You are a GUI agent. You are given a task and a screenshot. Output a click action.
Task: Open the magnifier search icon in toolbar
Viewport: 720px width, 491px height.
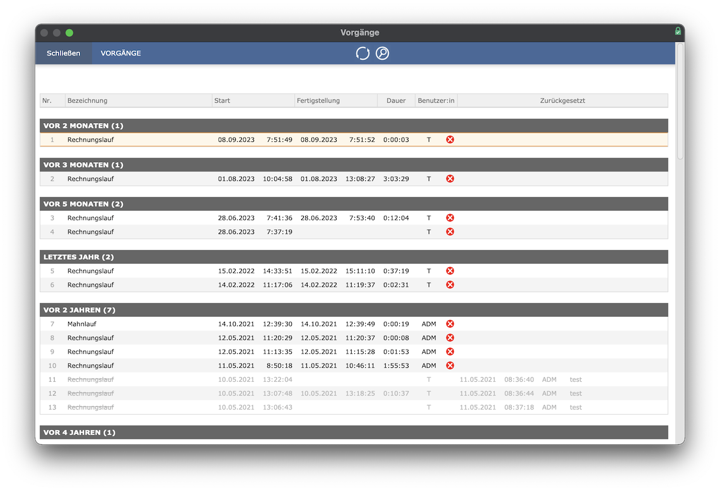coord(382,54)
